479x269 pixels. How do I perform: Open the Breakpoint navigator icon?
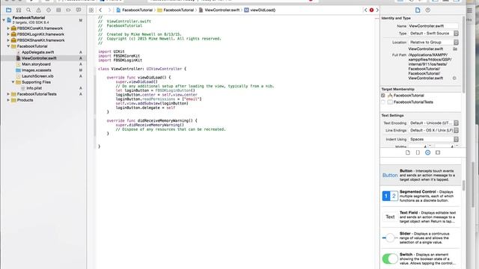(68, 10)
